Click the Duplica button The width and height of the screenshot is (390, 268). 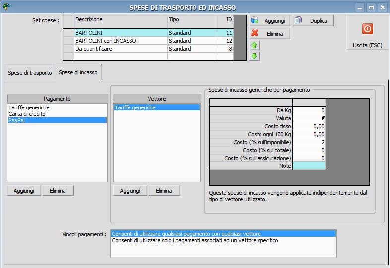313,21
